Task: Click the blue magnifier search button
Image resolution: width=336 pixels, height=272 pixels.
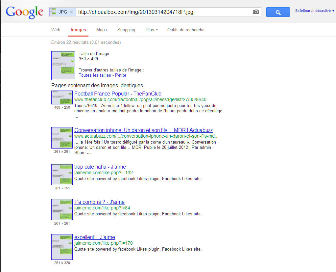Action: 278,12
